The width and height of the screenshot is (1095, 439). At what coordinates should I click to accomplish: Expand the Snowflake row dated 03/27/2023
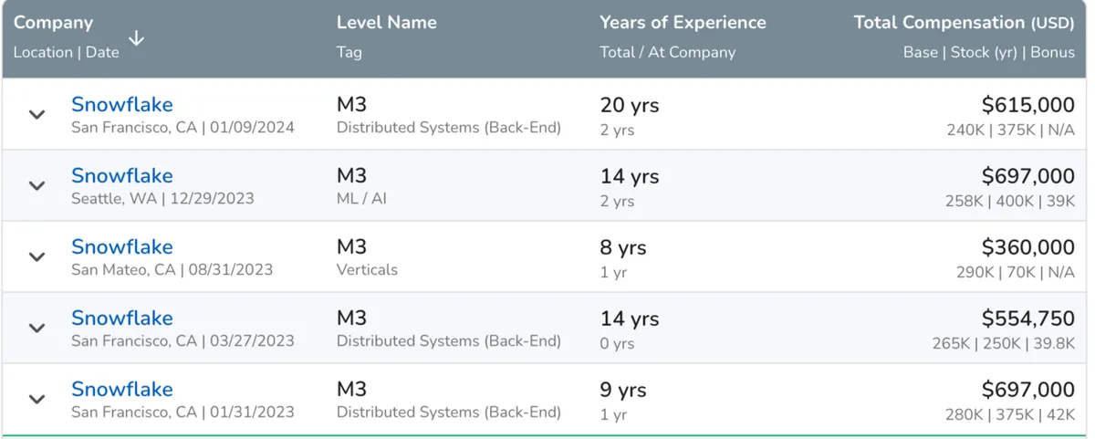point(36,329)
